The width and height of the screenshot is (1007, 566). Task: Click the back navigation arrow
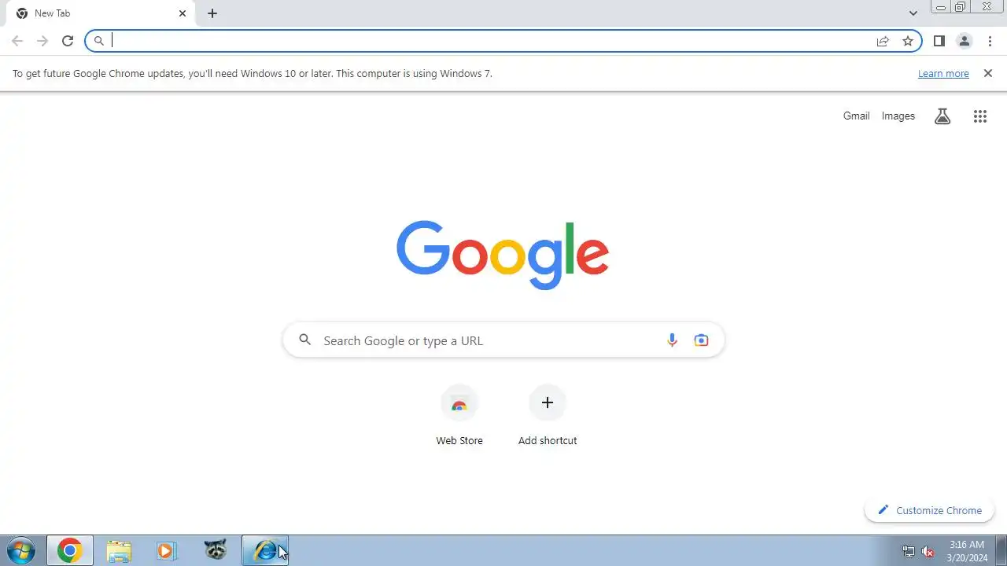(x=17, y=41)
